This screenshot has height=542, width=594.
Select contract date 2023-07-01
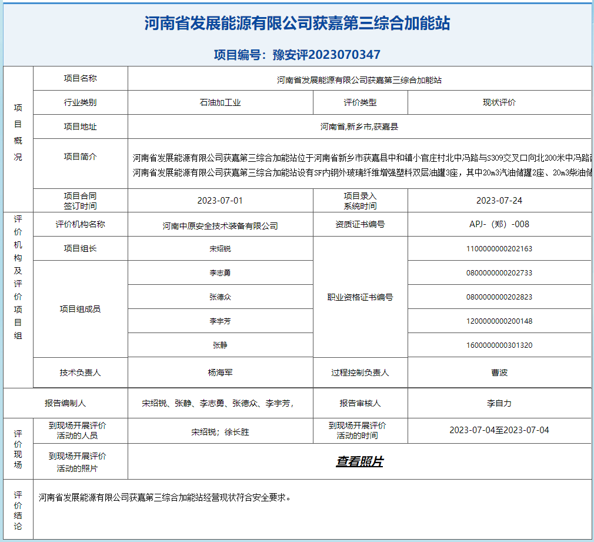220,201
